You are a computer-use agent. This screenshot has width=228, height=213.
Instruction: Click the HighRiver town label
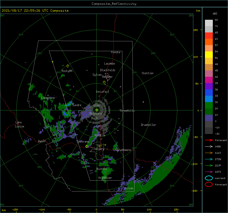105,178
